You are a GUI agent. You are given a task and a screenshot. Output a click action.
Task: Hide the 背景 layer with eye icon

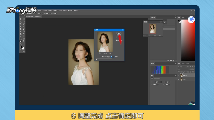coord(178,79)
